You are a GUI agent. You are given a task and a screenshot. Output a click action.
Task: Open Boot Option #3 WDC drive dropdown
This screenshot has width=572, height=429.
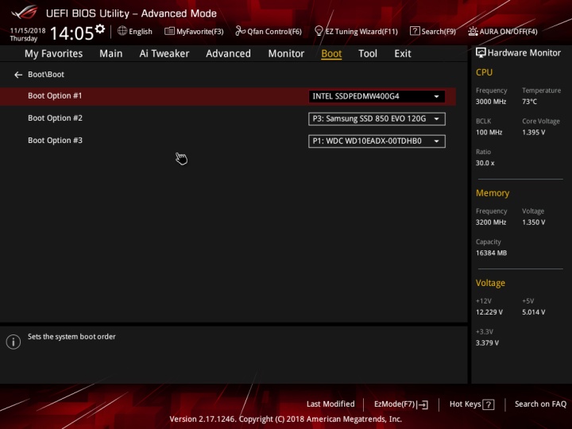[x=377, y=141]
